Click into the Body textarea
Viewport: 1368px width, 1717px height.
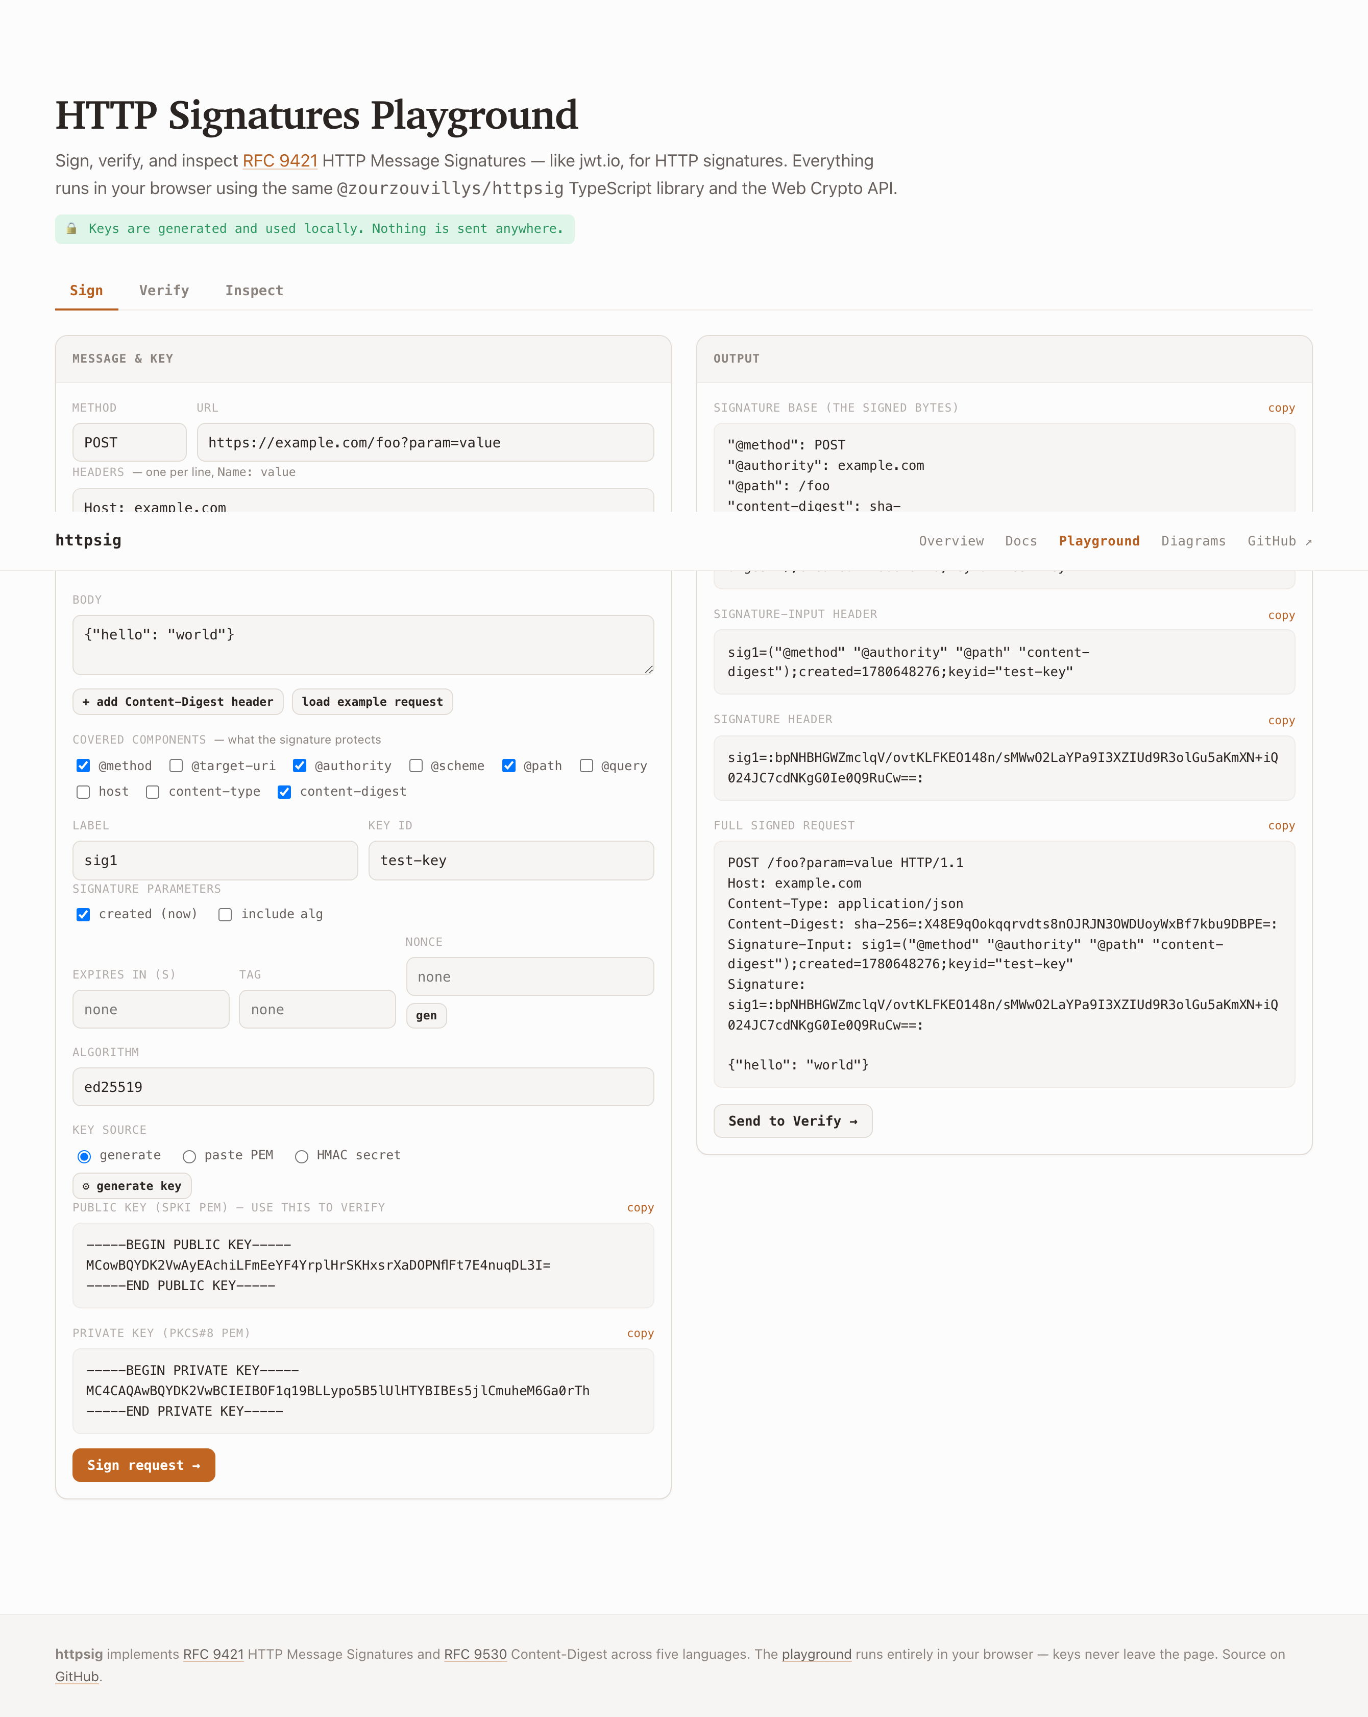[x=363, y=645]
